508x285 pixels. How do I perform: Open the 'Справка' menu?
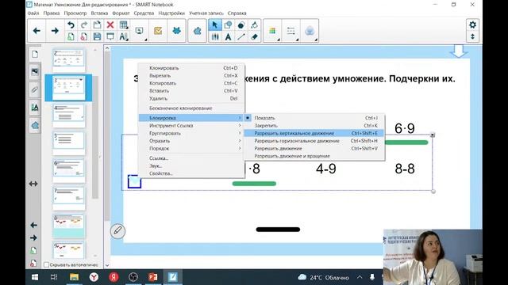click(237, 13)
